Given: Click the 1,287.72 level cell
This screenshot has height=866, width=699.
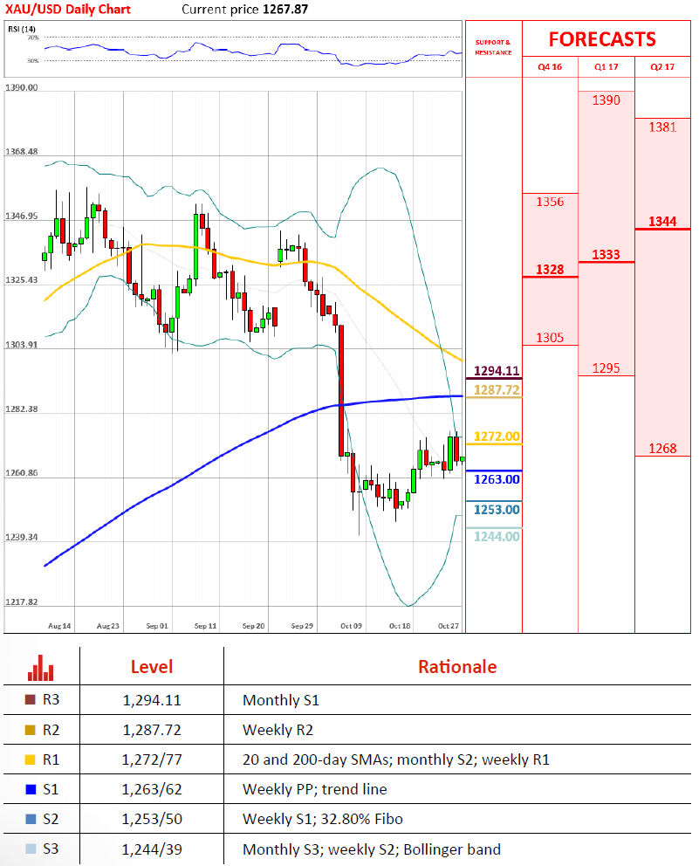Looking at the screenshot, I should 152,730.
